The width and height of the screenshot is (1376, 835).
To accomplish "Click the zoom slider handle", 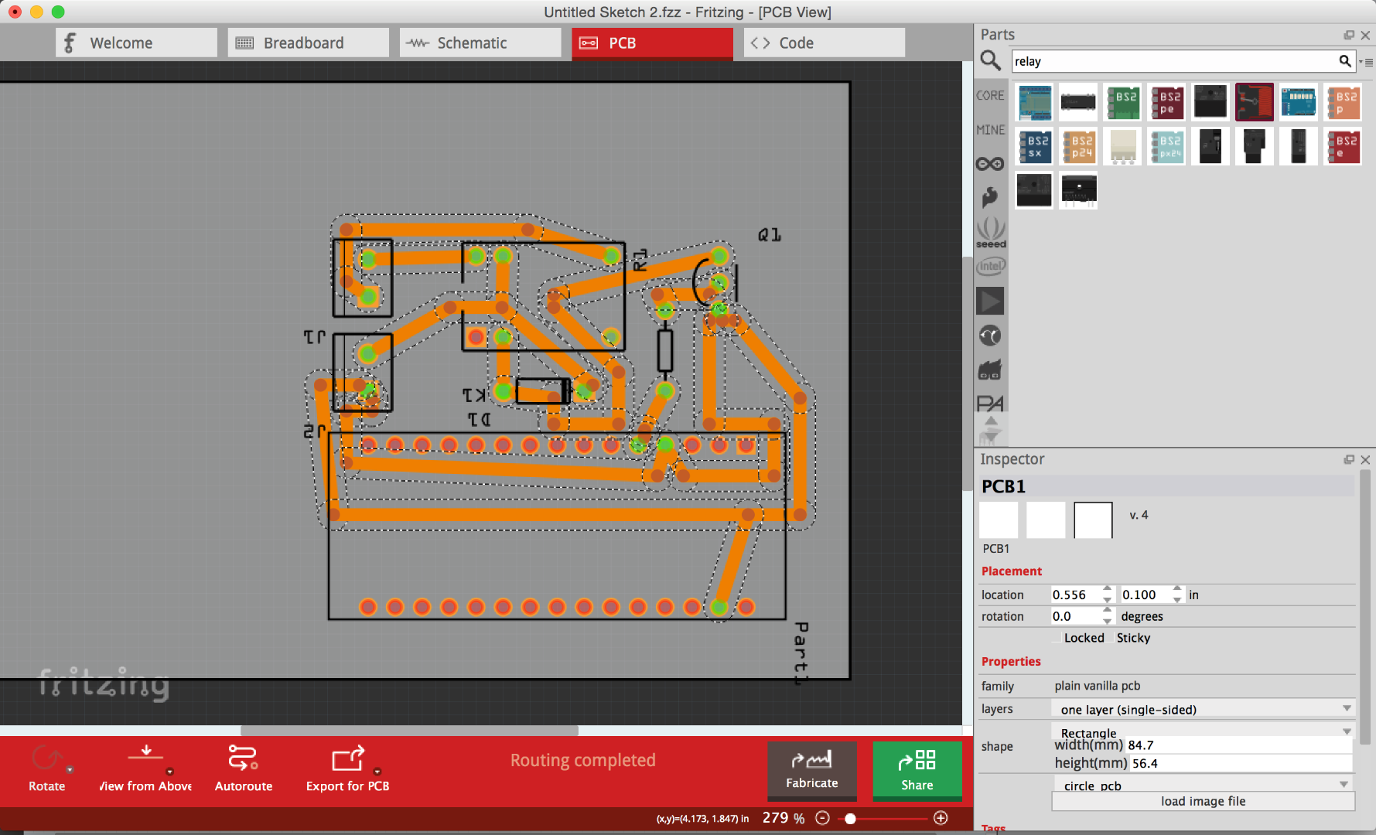I will [850, 818].
